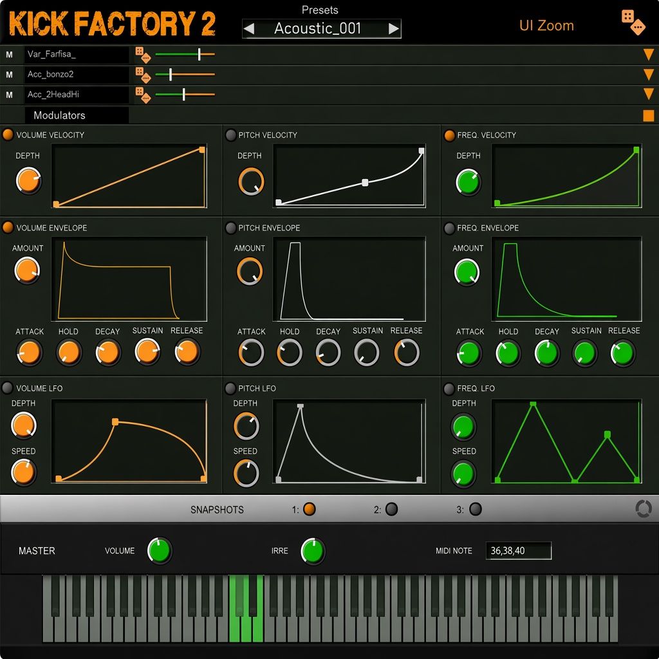Click the Volume Envelope Sustain knob
This screenshot has width=659, height=659.
pos(147,352)
